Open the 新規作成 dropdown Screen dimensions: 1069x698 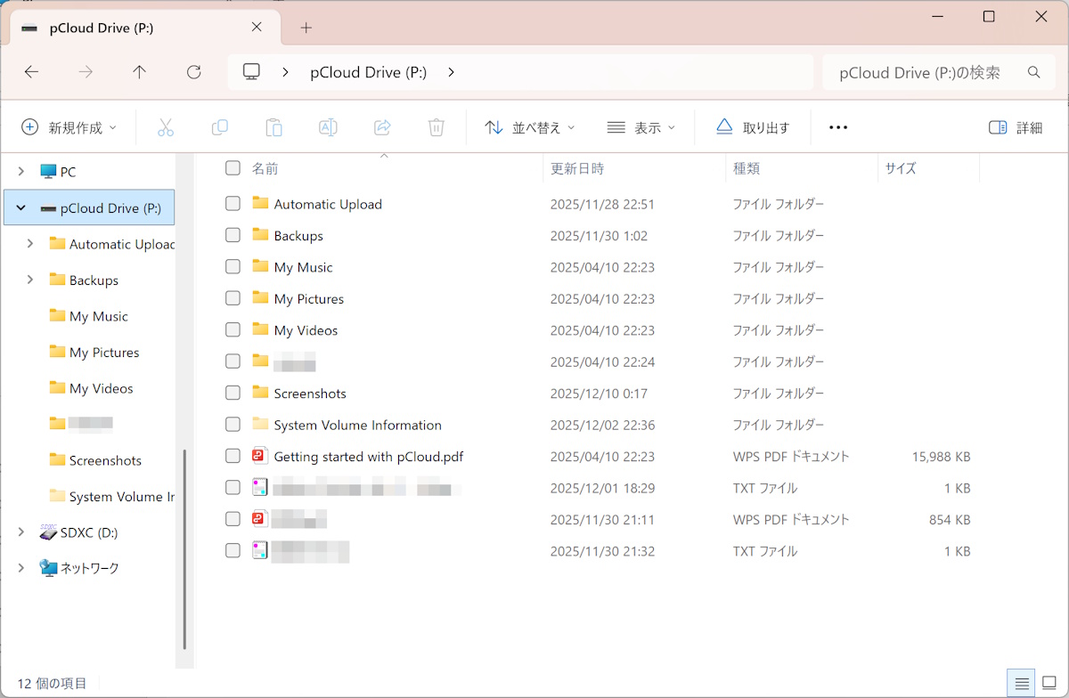69,127
